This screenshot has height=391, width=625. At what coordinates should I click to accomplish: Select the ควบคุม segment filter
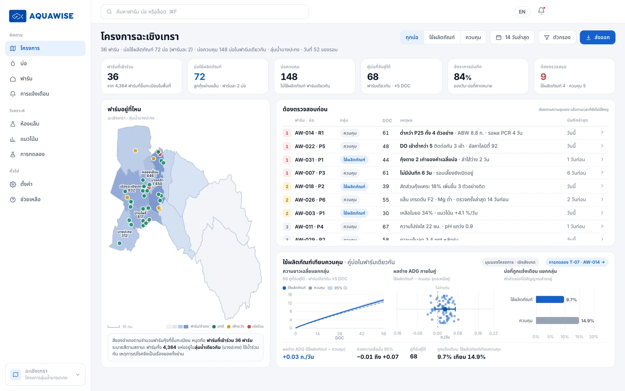click(473, 38)
